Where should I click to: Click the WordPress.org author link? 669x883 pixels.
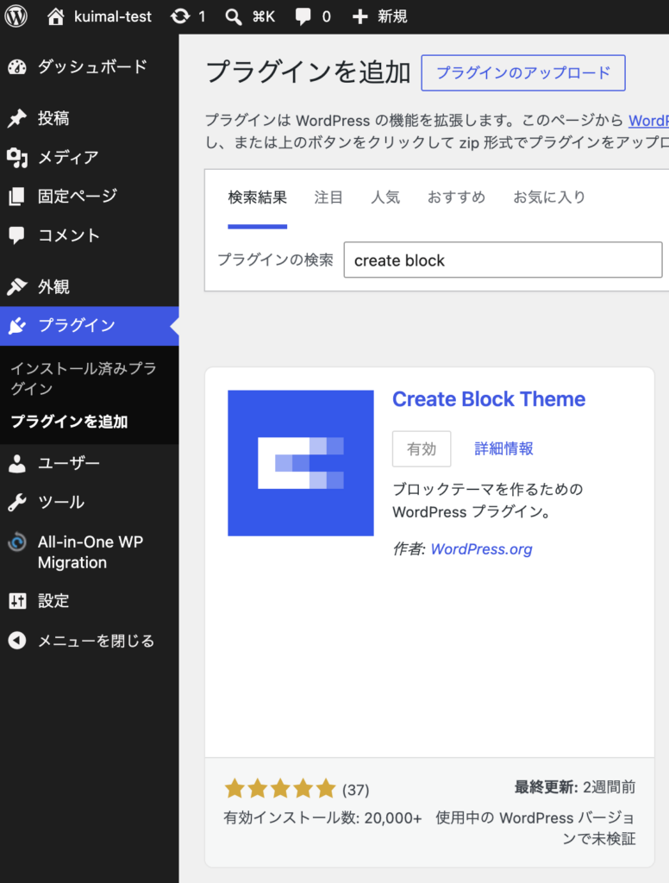point(481,549)
